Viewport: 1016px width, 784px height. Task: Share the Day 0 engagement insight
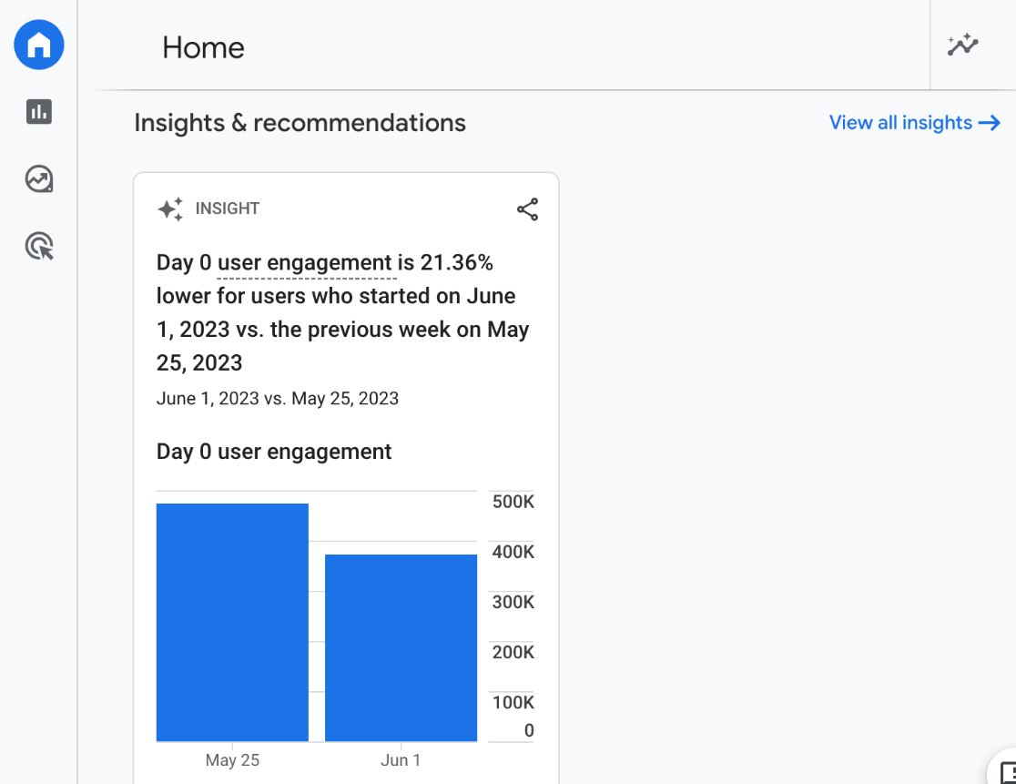(x=527, y=209)
